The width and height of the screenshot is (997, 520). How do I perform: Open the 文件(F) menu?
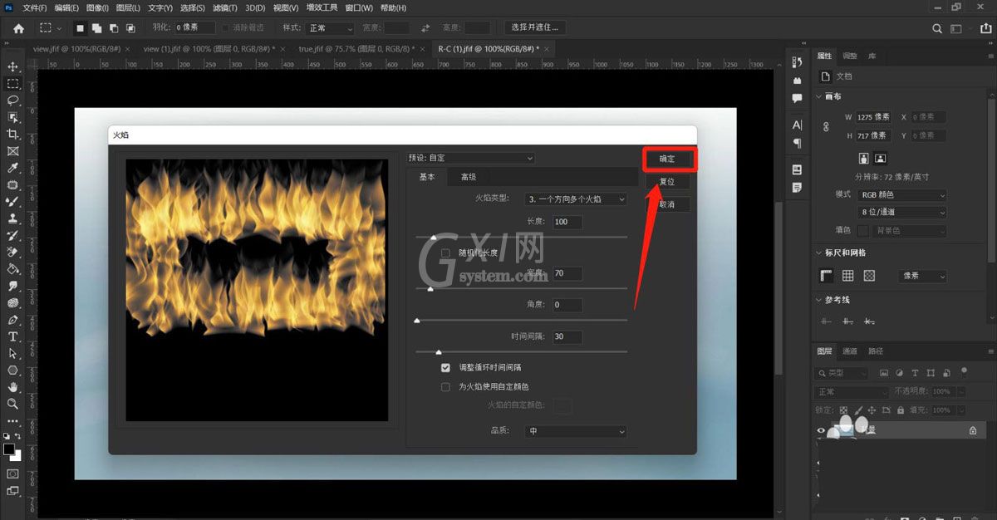pyautogui.click(x=35, y=7)
